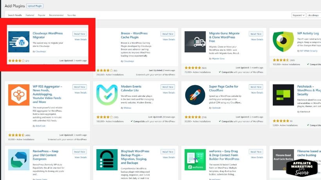The width and height of the screenshot is (321, 180).
Task: Click the RebelCode author link
Action: (x=41, y=126)
